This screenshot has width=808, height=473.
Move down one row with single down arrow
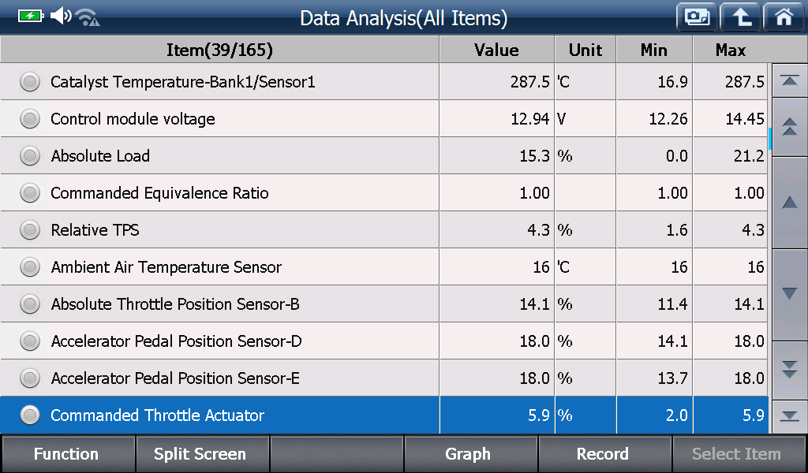point(789,294)
